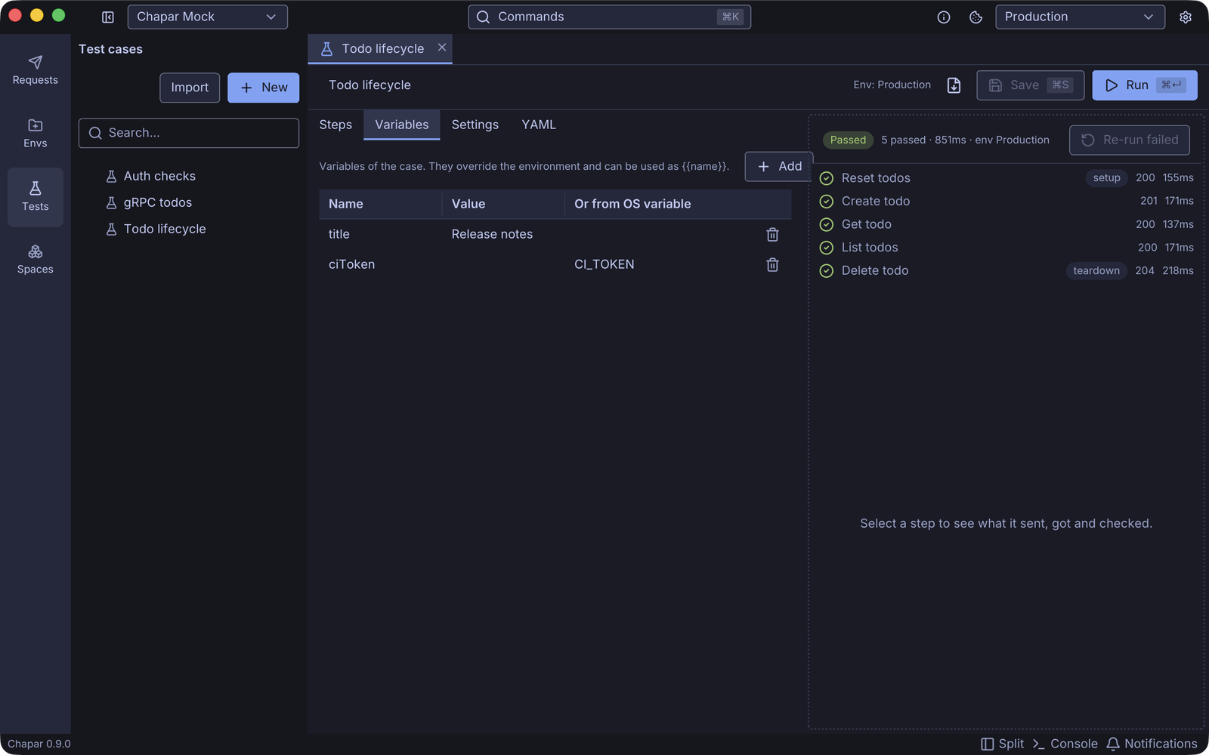Run the test case

pos(1145,85)
